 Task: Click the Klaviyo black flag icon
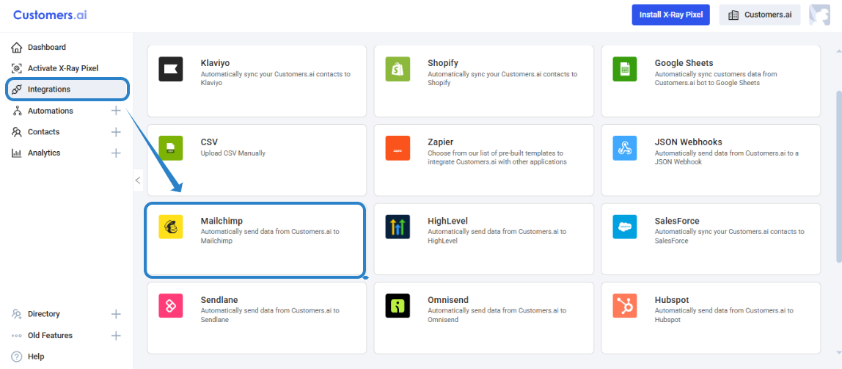(171, 69)
